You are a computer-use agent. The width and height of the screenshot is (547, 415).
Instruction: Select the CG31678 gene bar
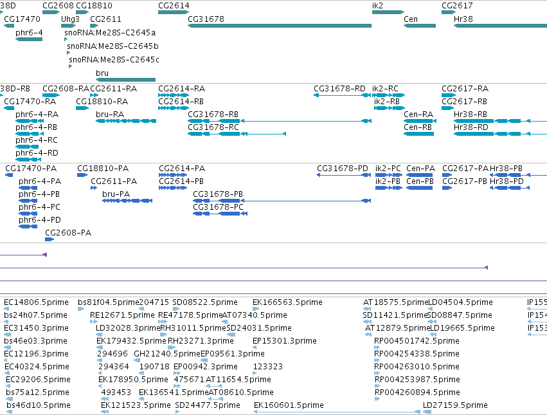click(280, 26)
